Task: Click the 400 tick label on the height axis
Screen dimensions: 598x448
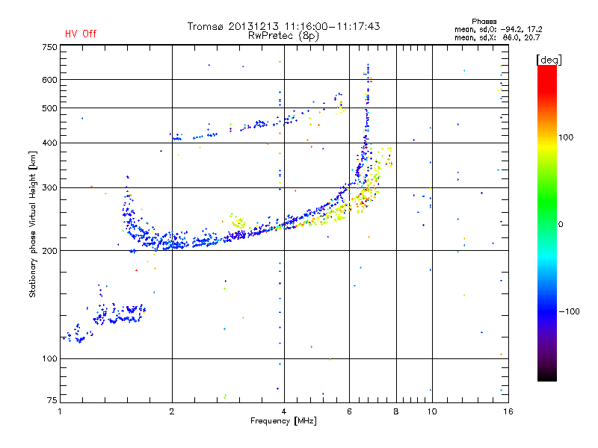Action: [x=49, y=143]
